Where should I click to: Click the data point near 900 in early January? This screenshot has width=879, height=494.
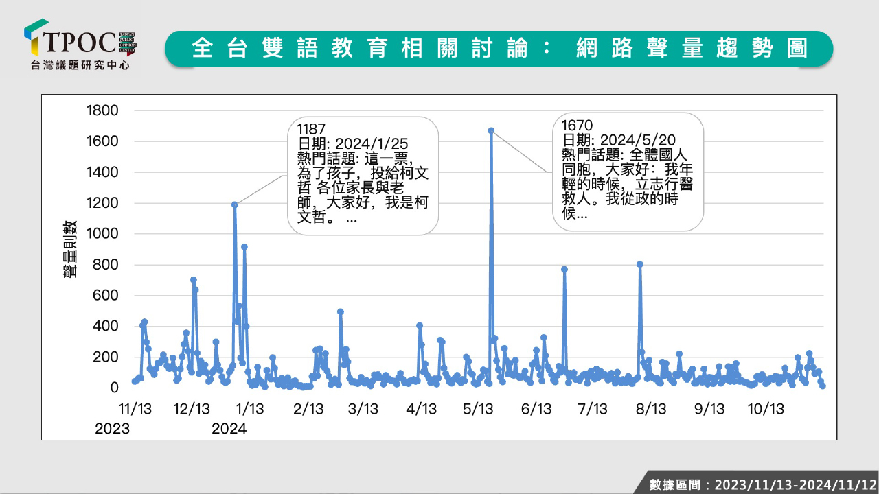click(244, 246)
